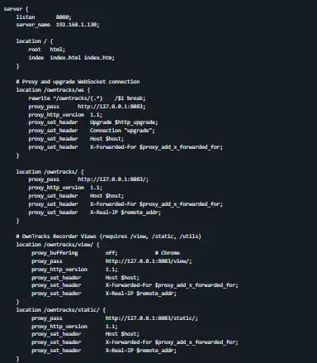Click the "# Chrome" inline comment
Viewport: 317px width, 363px height.
coord(168,253)
